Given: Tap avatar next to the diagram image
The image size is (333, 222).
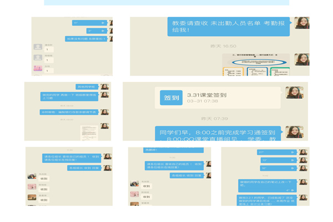Looking at the screenshot, I should point(302,59).
